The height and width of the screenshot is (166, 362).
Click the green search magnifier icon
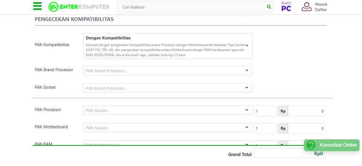click(x=268, y=7)
